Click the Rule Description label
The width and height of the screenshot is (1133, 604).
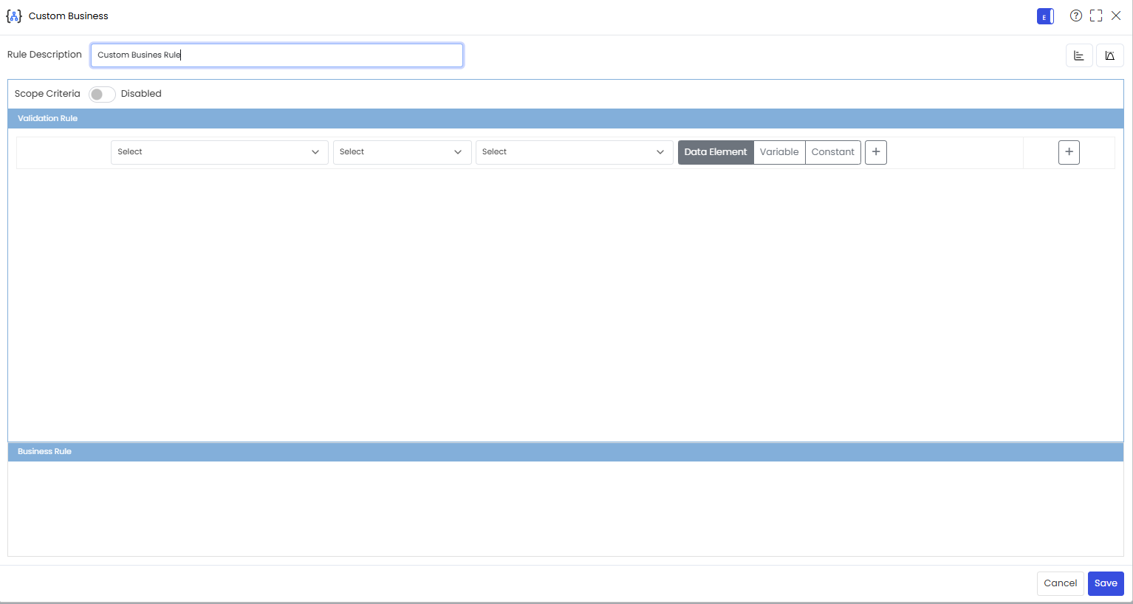(x=44, y=55)
